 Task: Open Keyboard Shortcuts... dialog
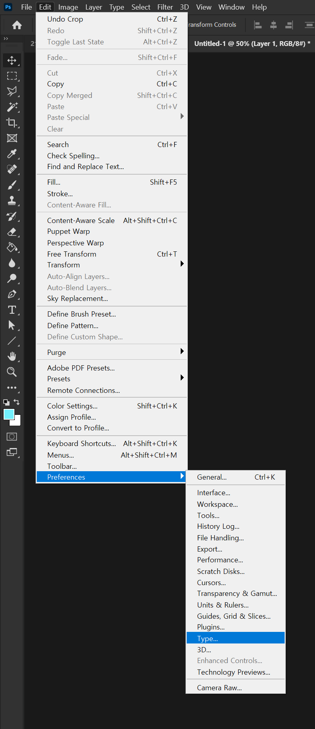click(x=112, y=444)
